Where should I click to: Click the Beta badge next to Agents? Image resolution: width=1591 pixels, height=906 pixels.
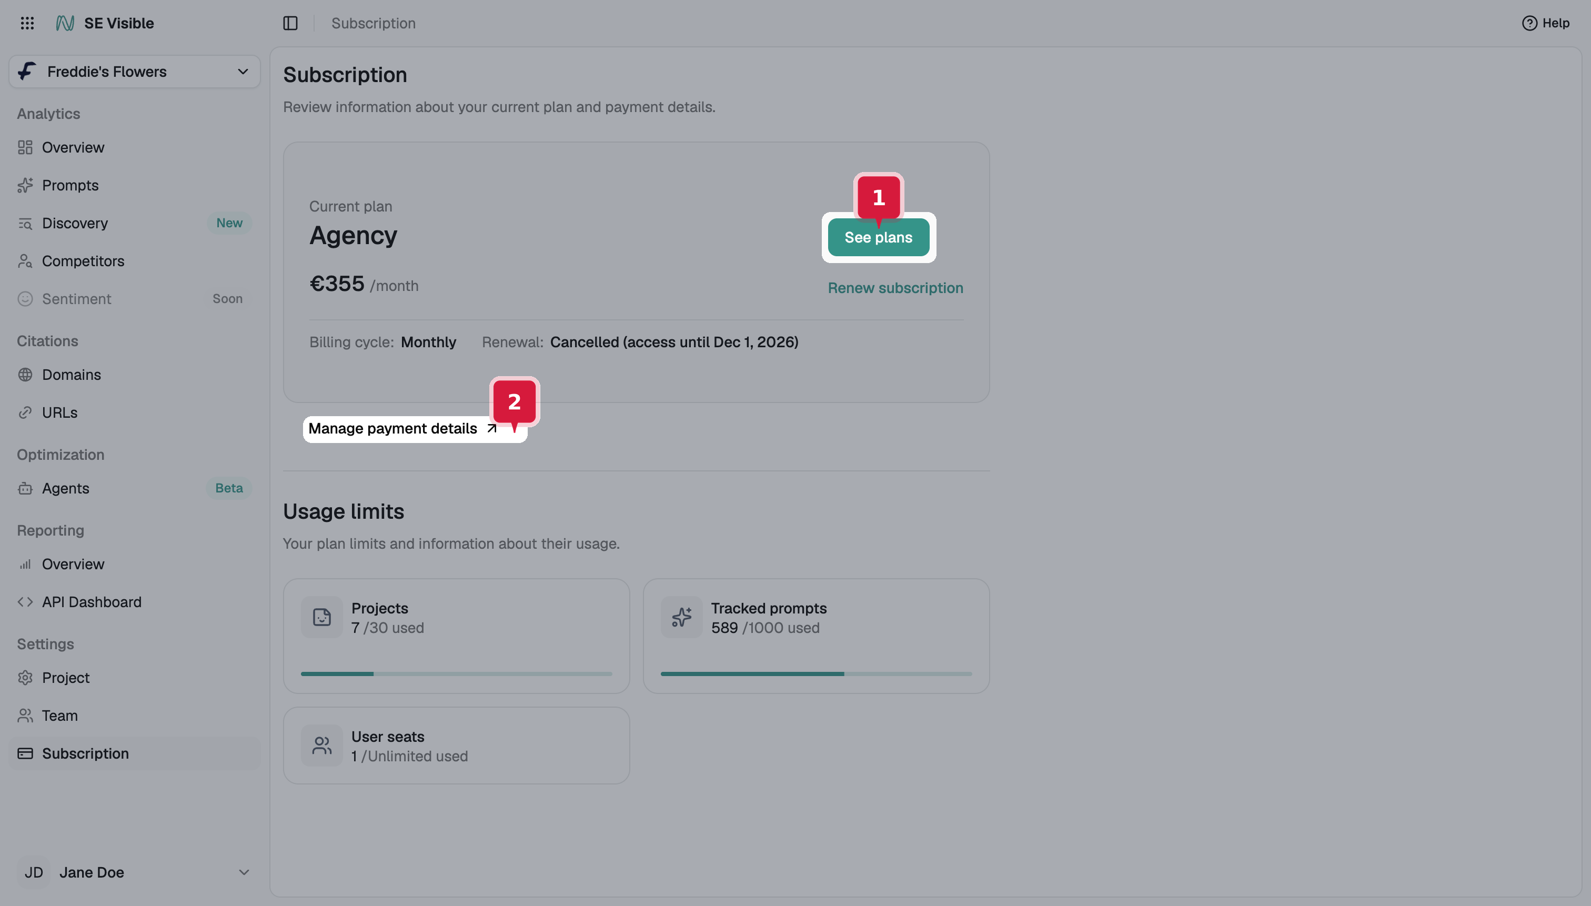click(228, 488)
